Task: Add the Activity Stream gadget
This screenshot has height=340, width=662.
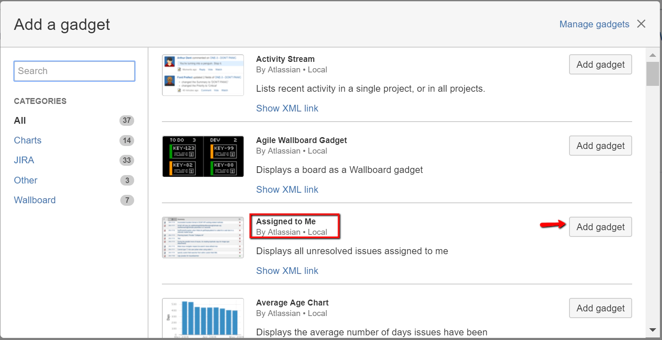Action: tap(600, 65)
